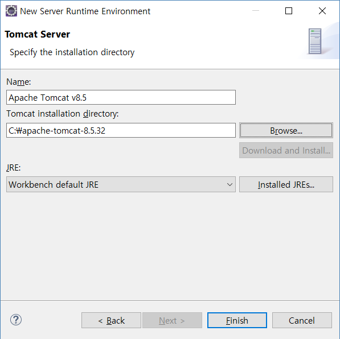Open the JRE dropdown list
This screenshot has height=339, width=340.
coord(121,184)
